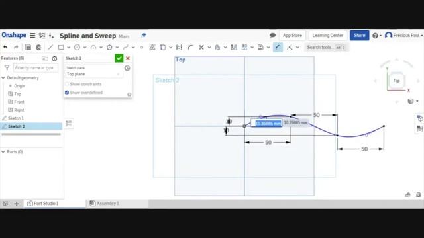The height and width of the screenshot is (238, 424).
Task: Open the Help menu
Action: tap(377, 36)
